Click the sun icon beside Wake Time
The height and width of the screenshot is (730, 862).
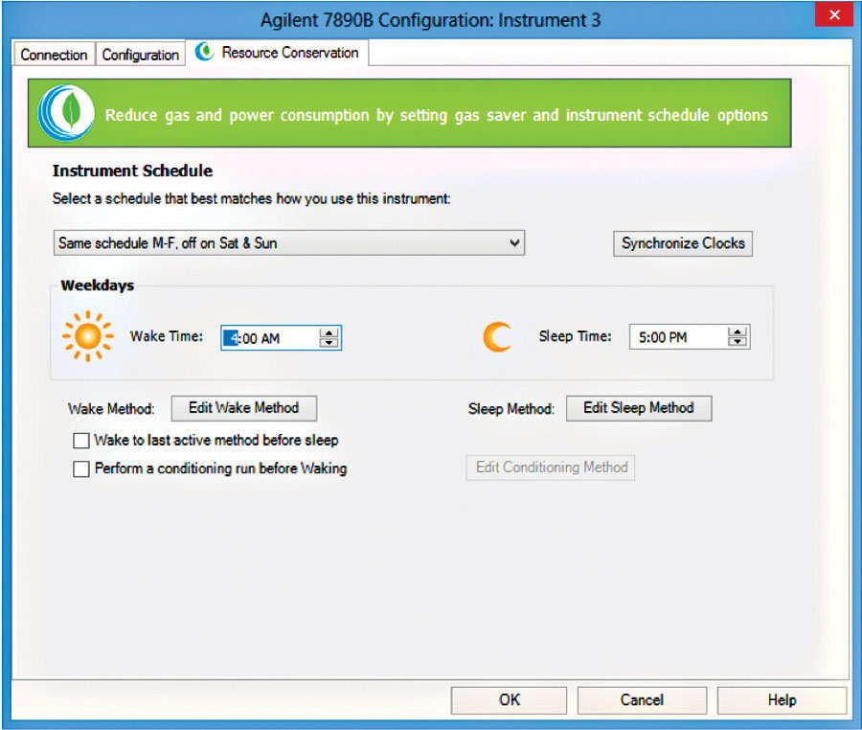tap(88, 336)
